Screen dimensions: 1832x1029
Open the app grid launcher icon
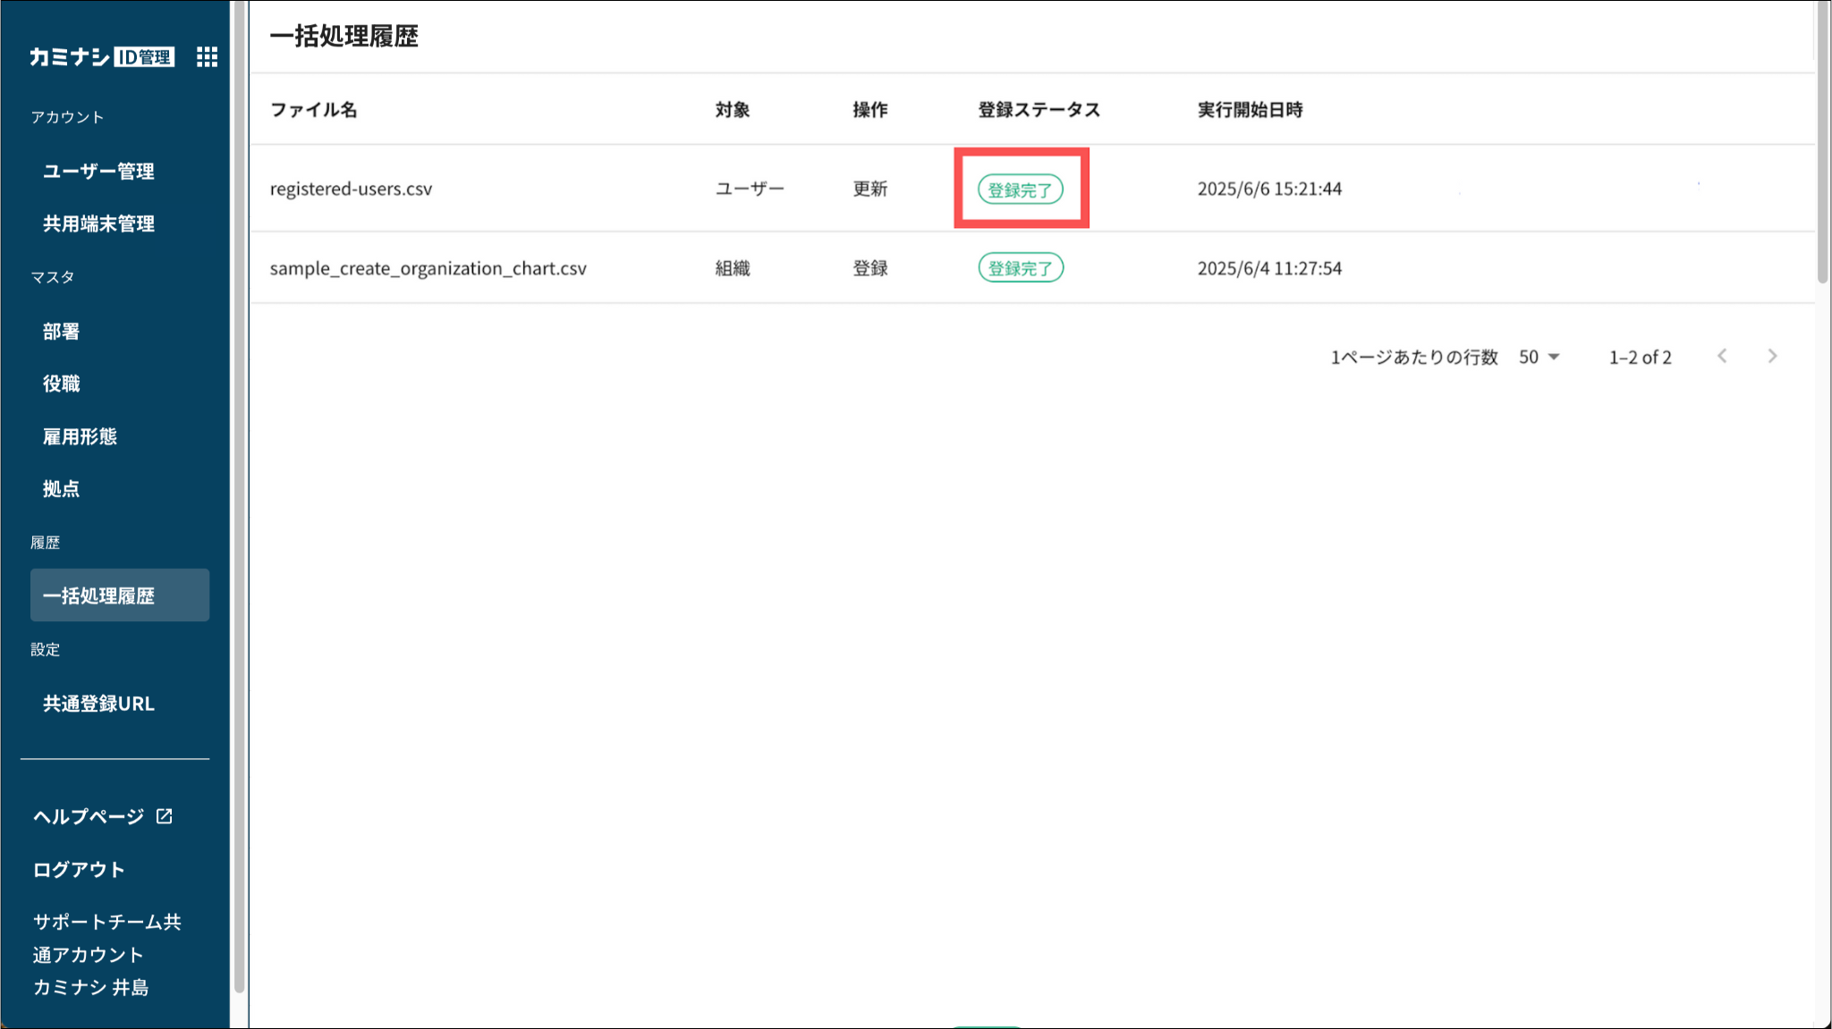207,57
